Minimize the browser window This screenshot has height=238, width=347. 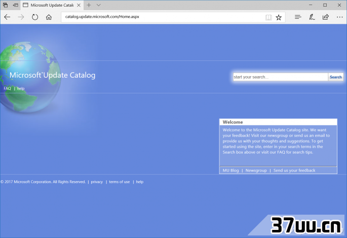coord(311,5)
